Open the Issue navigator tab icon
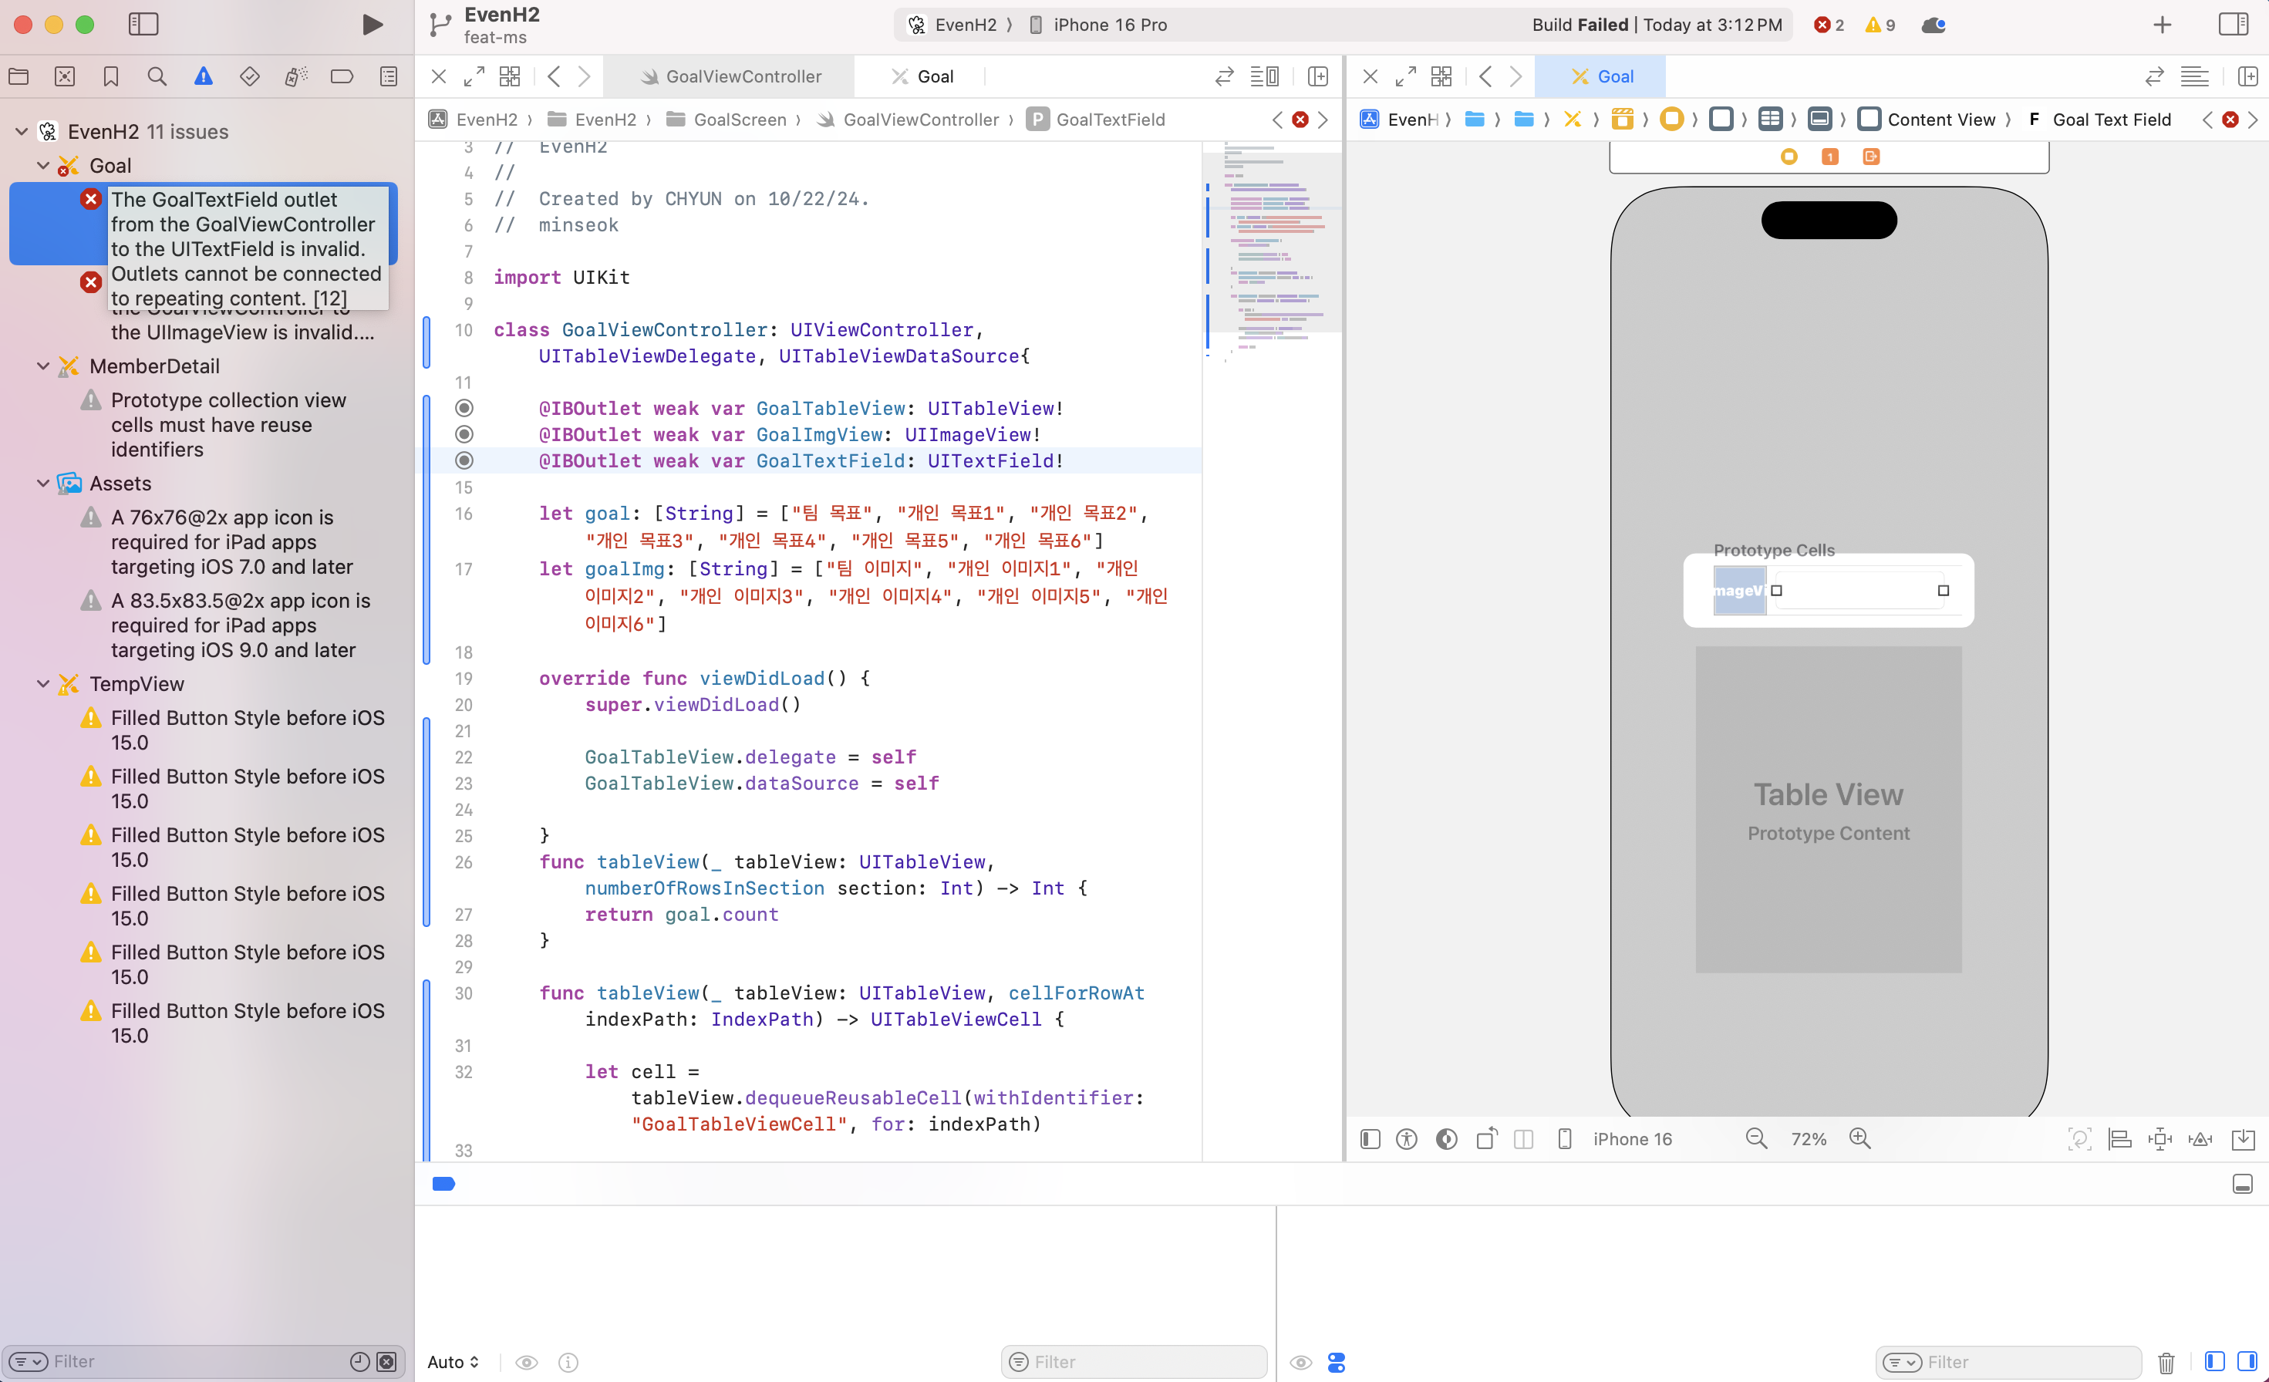 point(204,76)
